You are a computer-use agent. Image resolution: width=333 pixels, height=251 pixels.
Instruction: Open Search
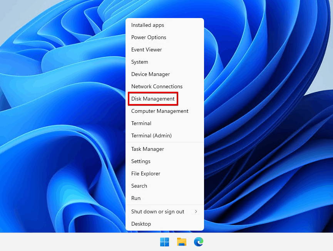(x=139, y=186)
